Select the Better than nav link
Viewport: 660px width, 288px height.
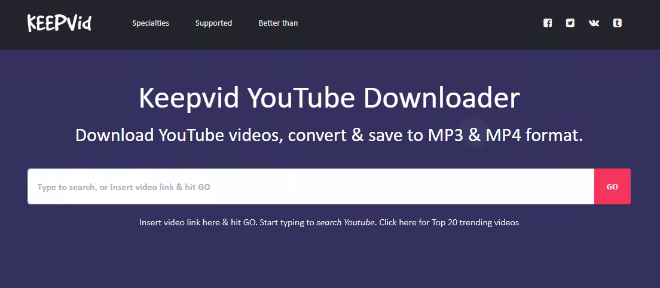tap(278, 23)
